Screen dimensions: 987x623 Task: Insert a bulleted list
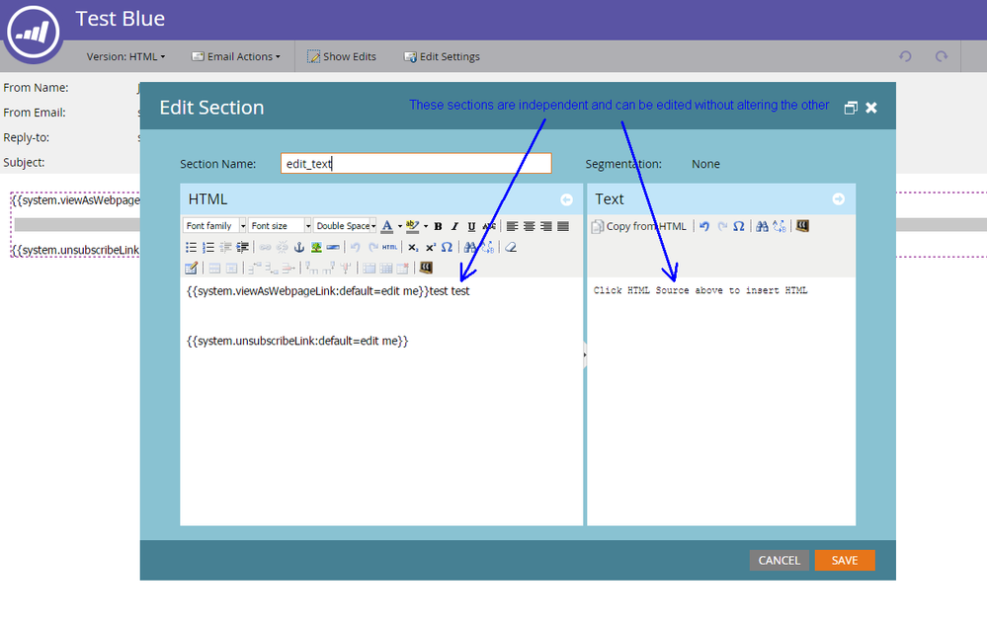(x=192, y=247)
